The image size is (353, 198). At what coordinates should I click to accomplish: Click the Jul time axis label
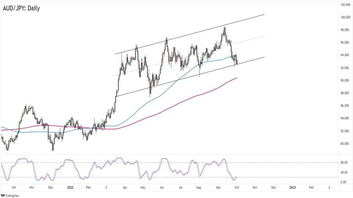[180, 187]
